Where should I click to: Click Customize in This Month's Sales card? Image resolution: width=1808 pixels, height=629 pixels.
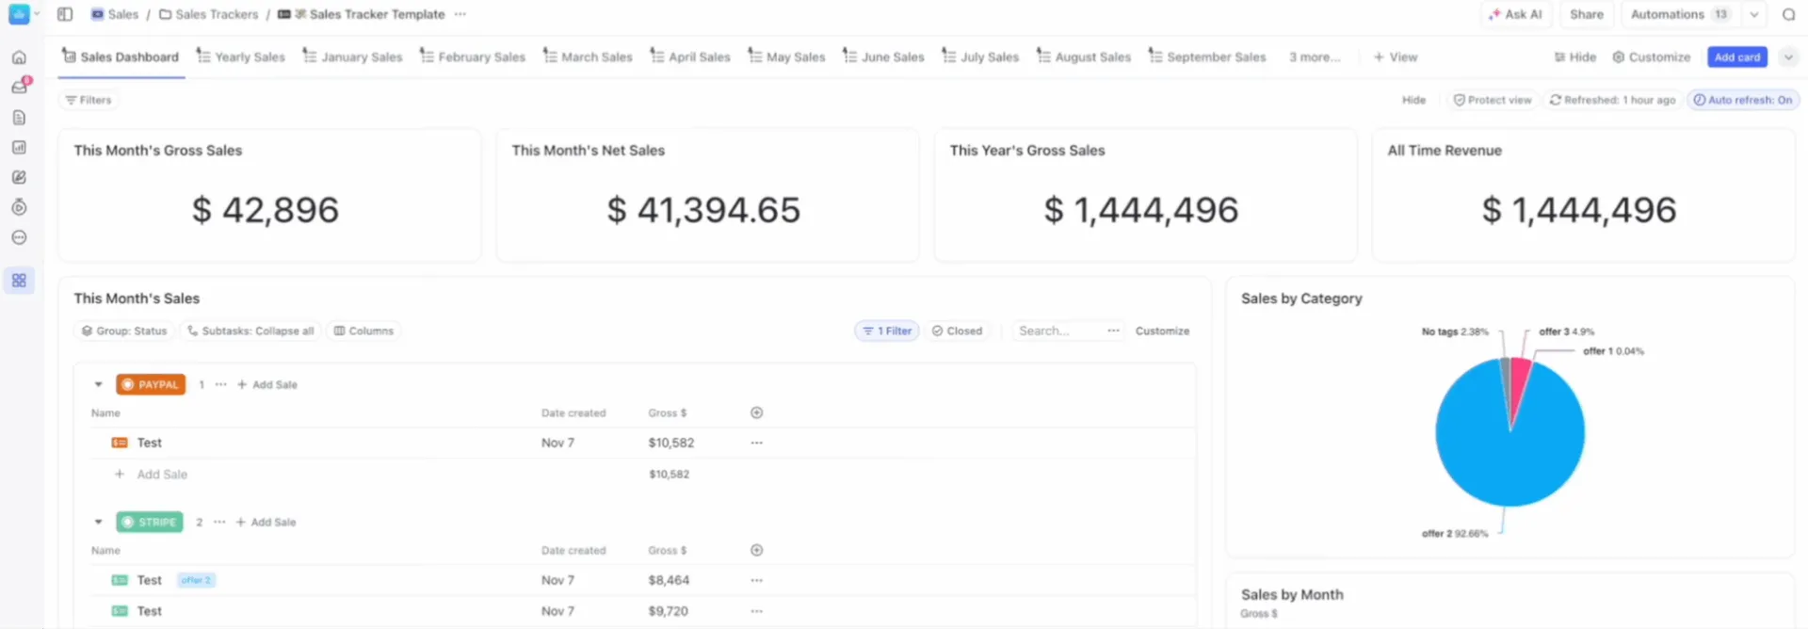[x=1162, y=331]
